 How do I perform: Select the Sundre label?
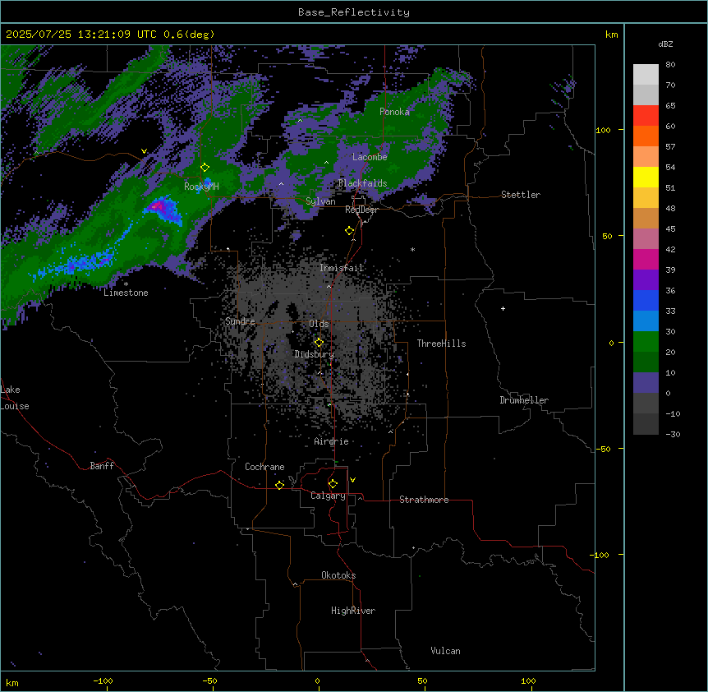point(240,321)
